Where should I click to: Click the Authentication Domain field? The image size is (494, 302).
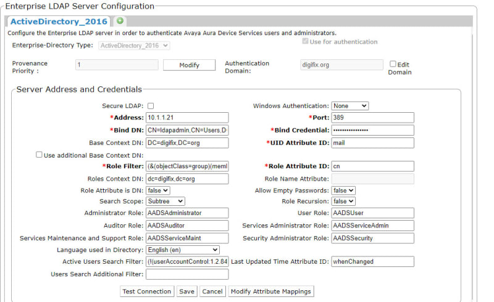(341, 65)
